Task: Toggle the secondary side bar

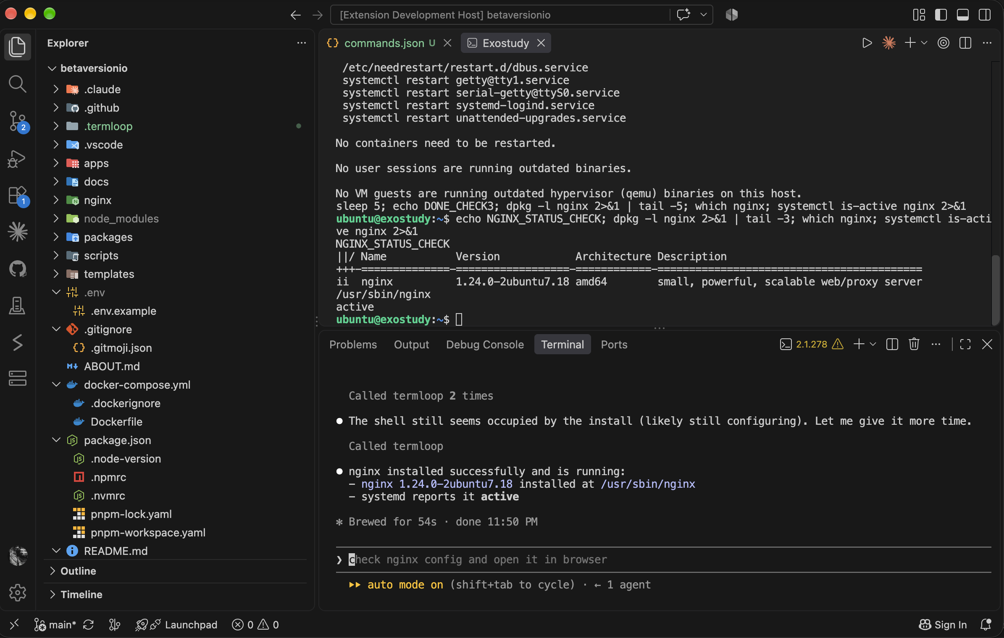Action: (985, 15)
